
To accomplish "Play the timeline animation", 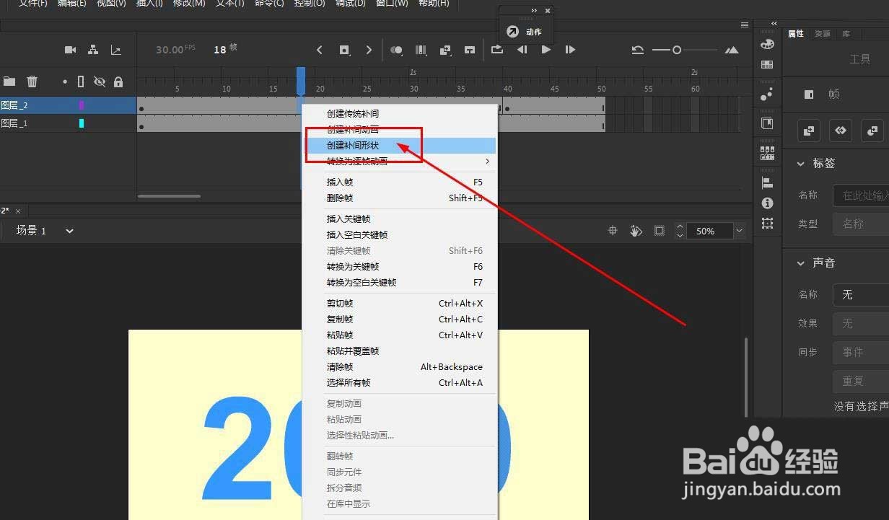I will coord(546,50).
